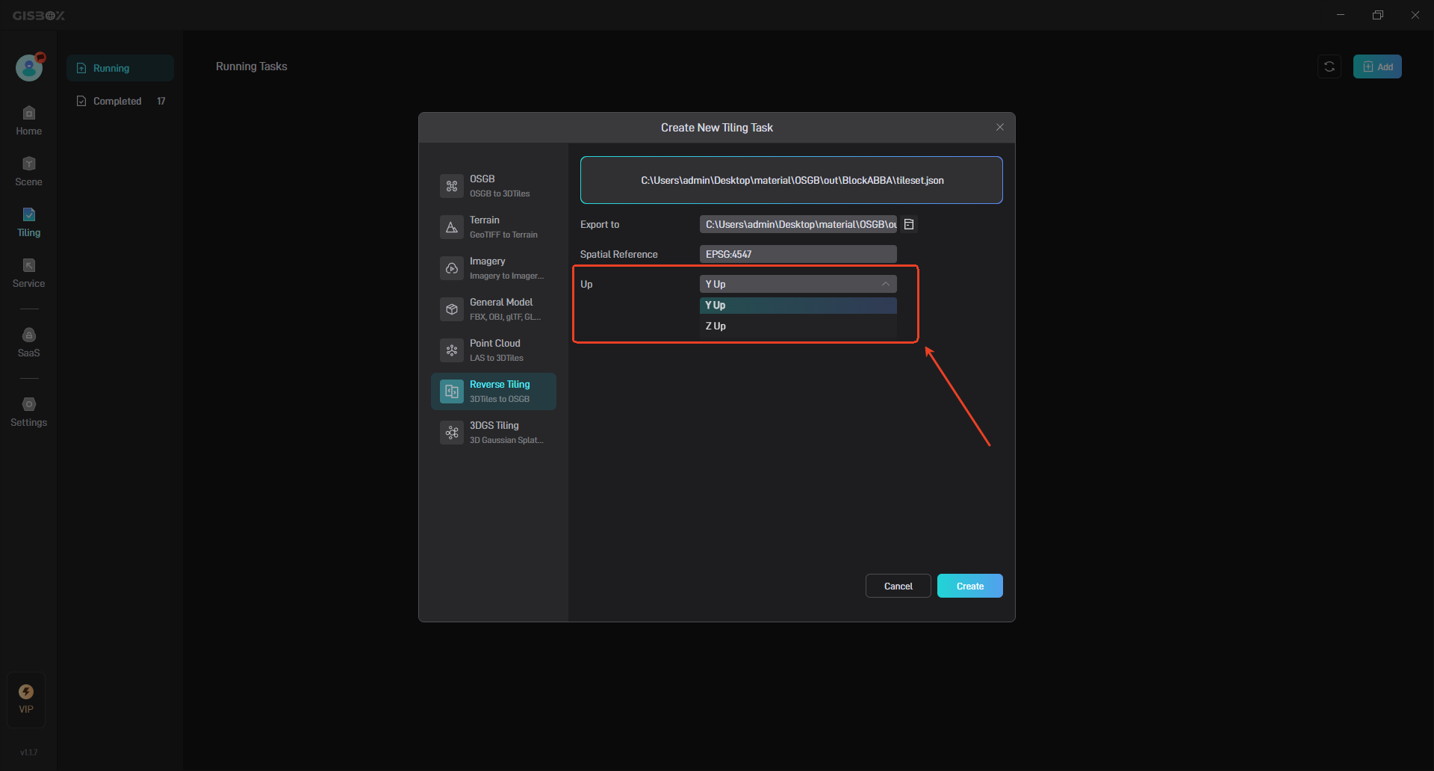Screen dimensions: 1434x771
Task: Click the Point Cloud icon
Action: click(x=452, y=350)
